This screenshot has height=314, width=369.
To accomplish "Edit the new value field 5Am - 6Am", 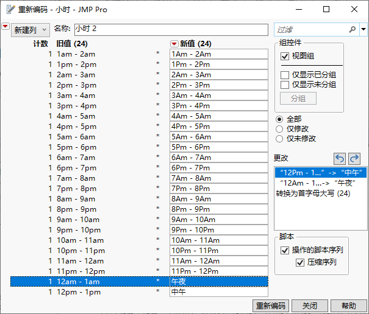I will point(219,137).
